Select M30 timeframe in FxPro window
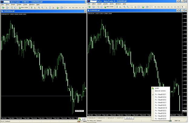Screen dimensions: 189x123 [162, 7]
